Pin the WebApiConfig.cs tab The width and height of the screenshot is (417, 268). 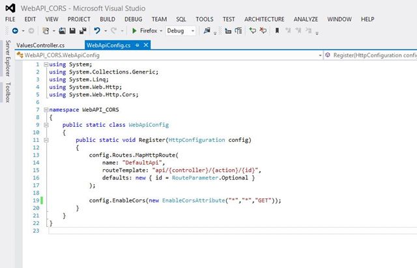point(137,45)
